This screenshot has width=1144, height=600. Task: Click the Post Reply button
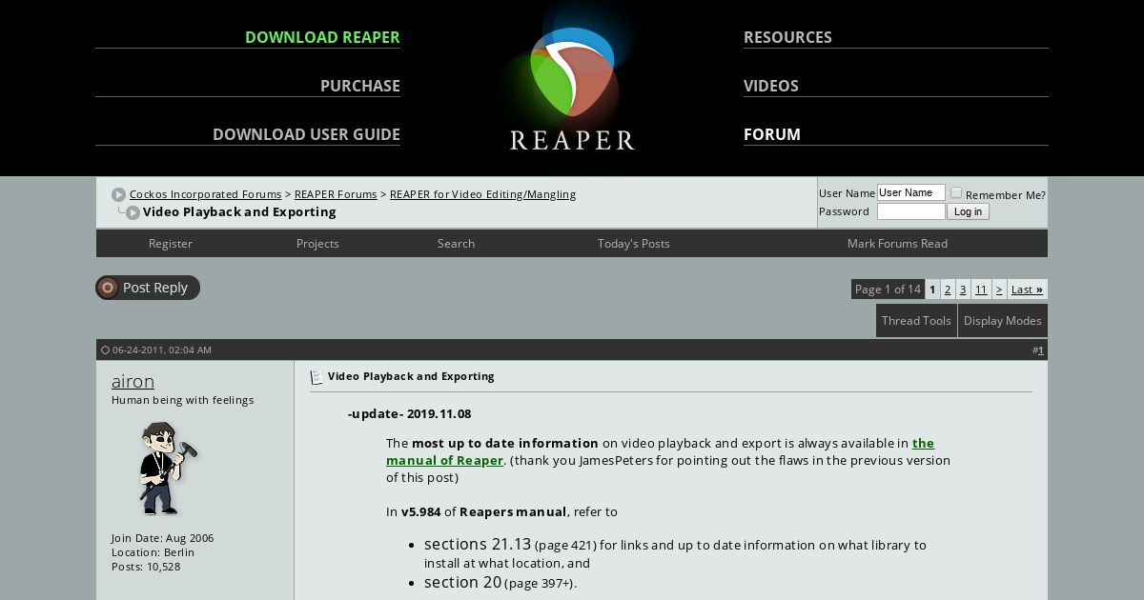(148, 288)
